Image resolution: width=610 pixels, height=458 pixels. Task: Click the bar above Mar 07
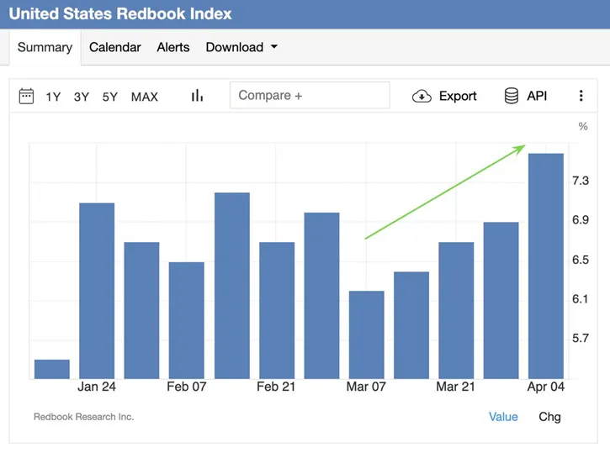click(367, 334)
